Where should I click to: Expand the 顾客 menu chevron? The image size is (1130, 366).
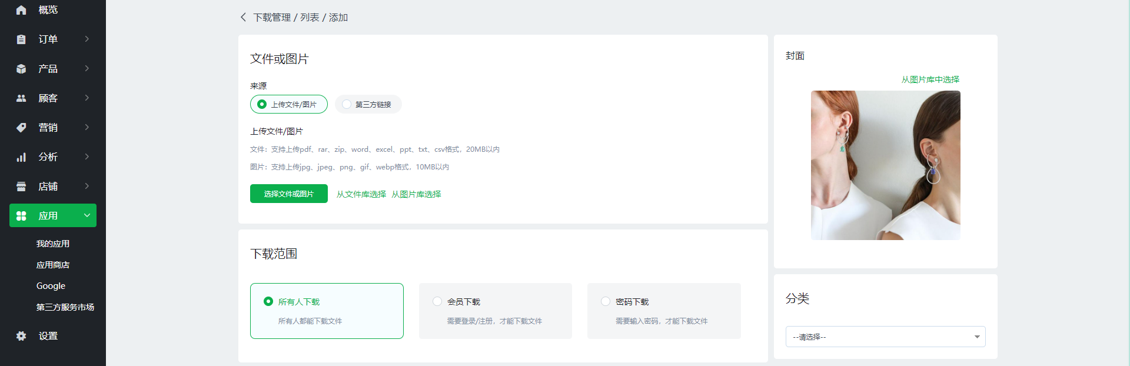(x=87, y=98)
